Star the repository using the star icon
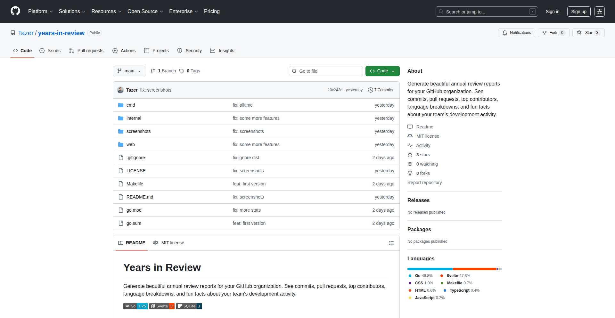This screenshot has height=318, width=615. pos(579,32)
